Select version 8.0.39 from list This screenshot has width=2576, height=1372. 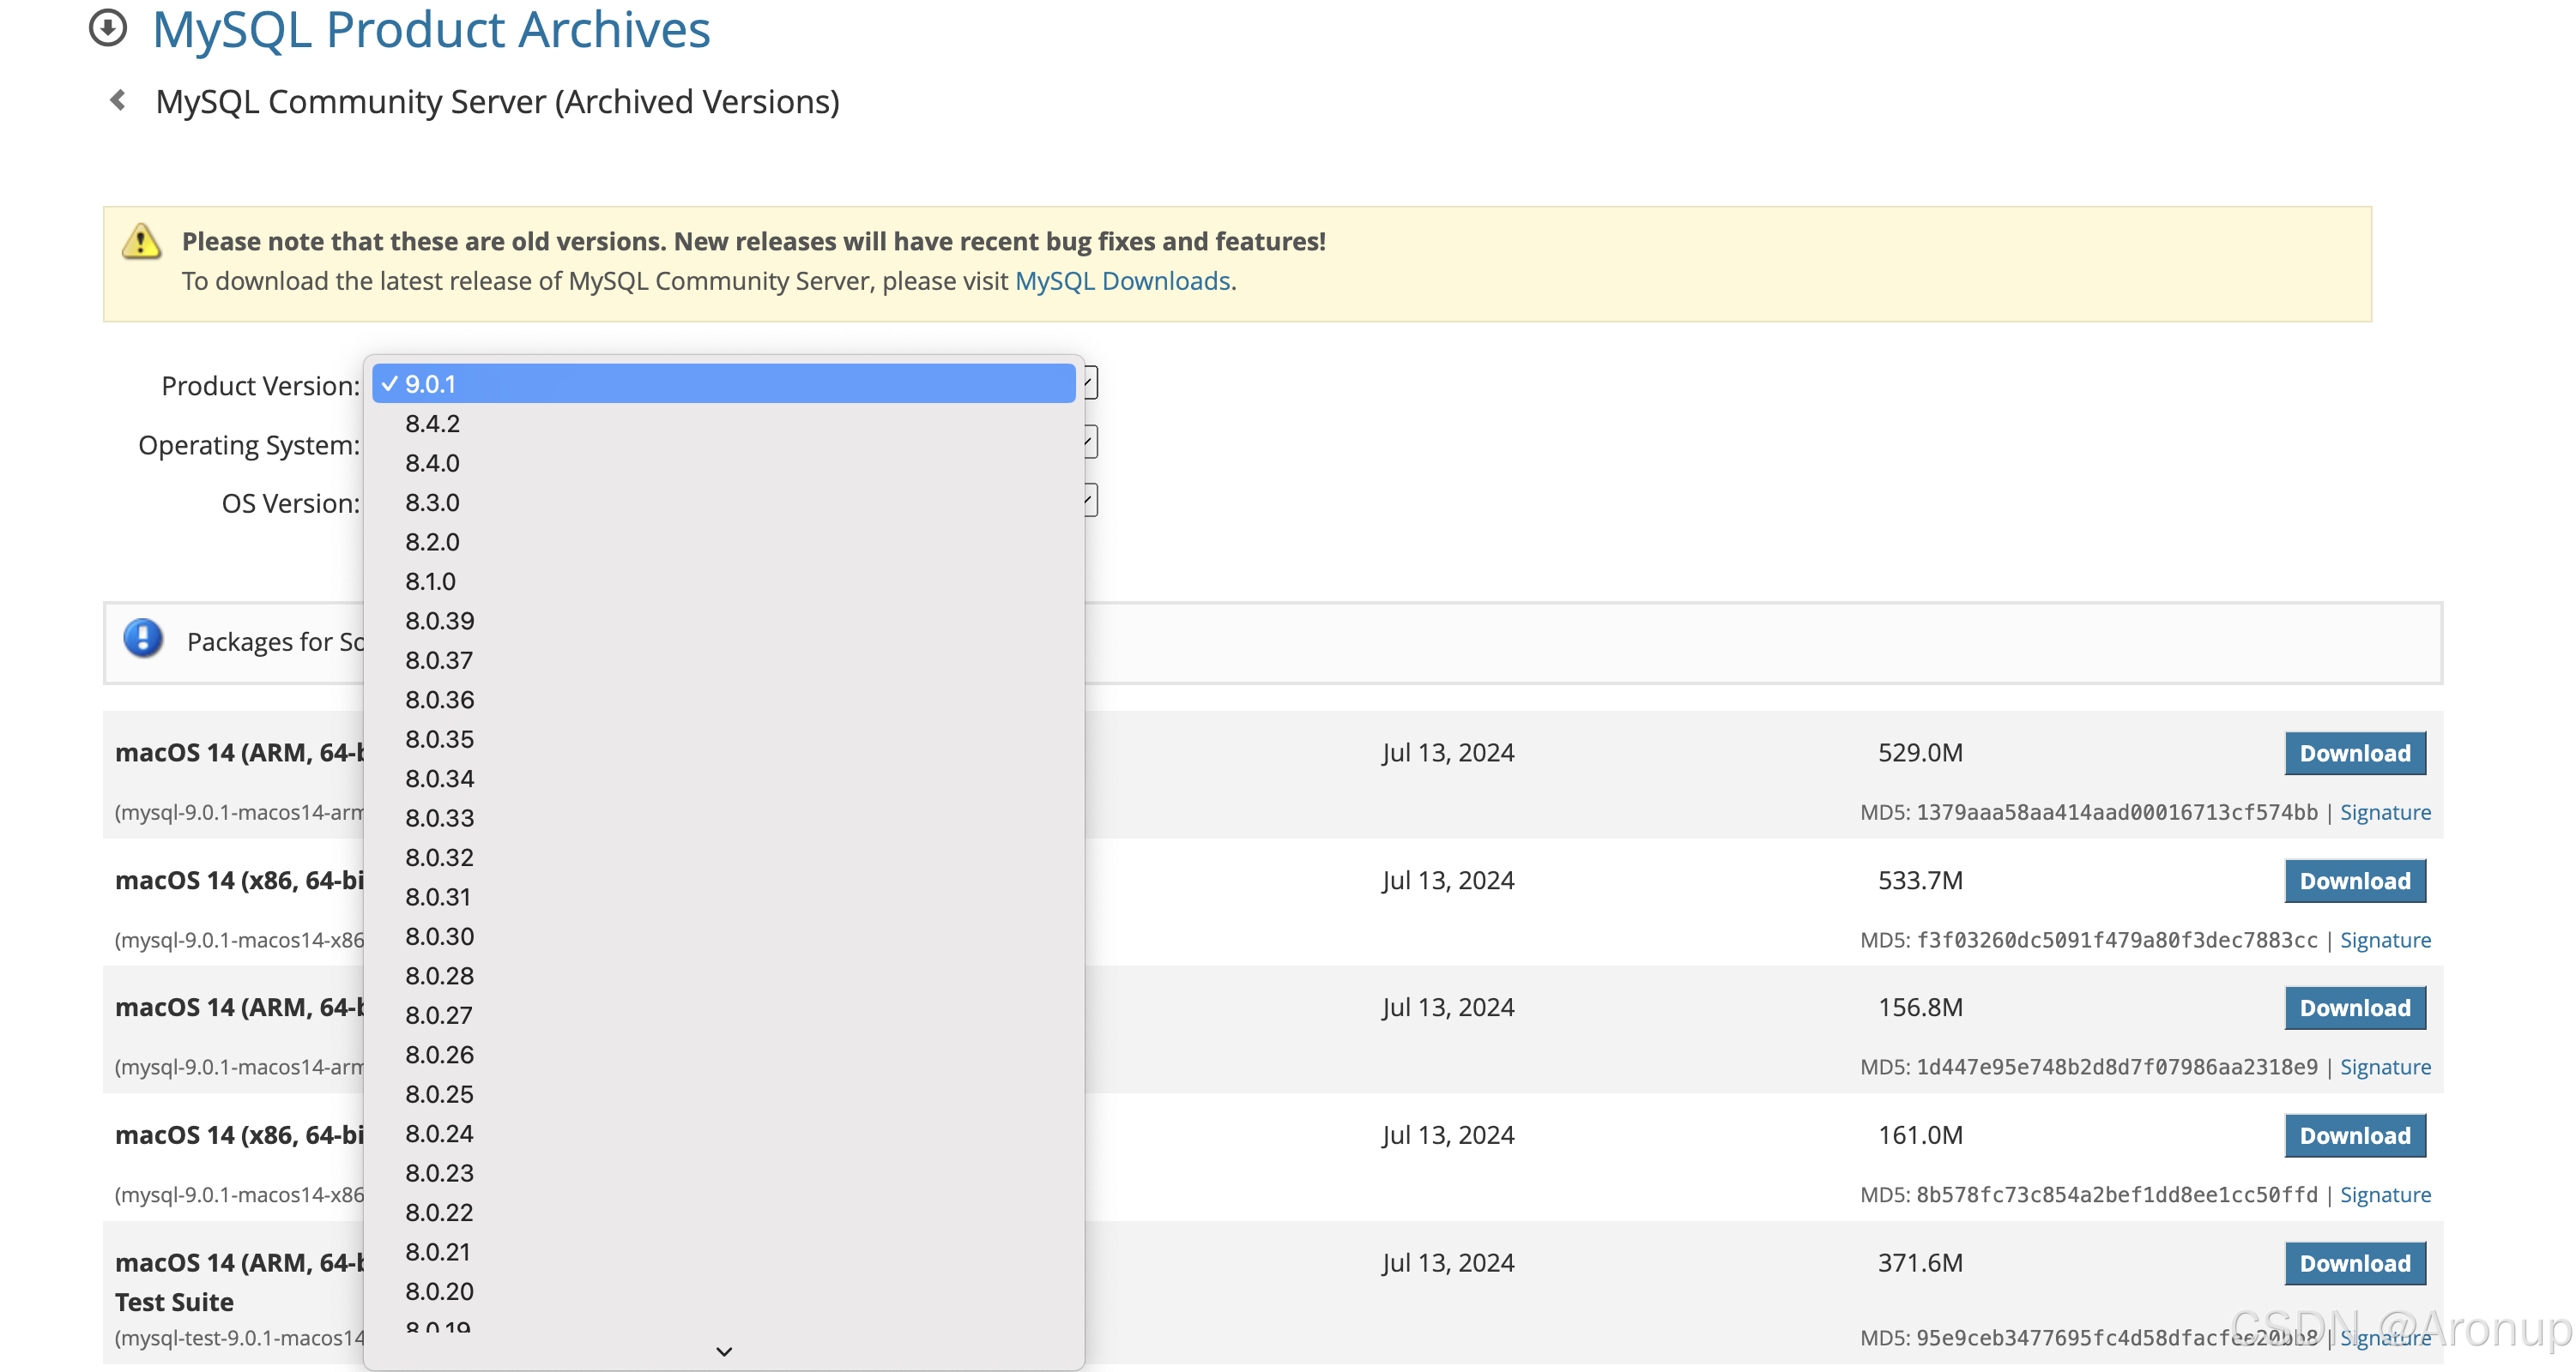pos(439,621)
